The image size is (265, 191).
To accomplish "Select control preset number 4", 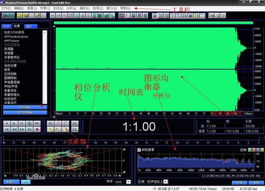I will pyautogui.click(x=262, y=150).
